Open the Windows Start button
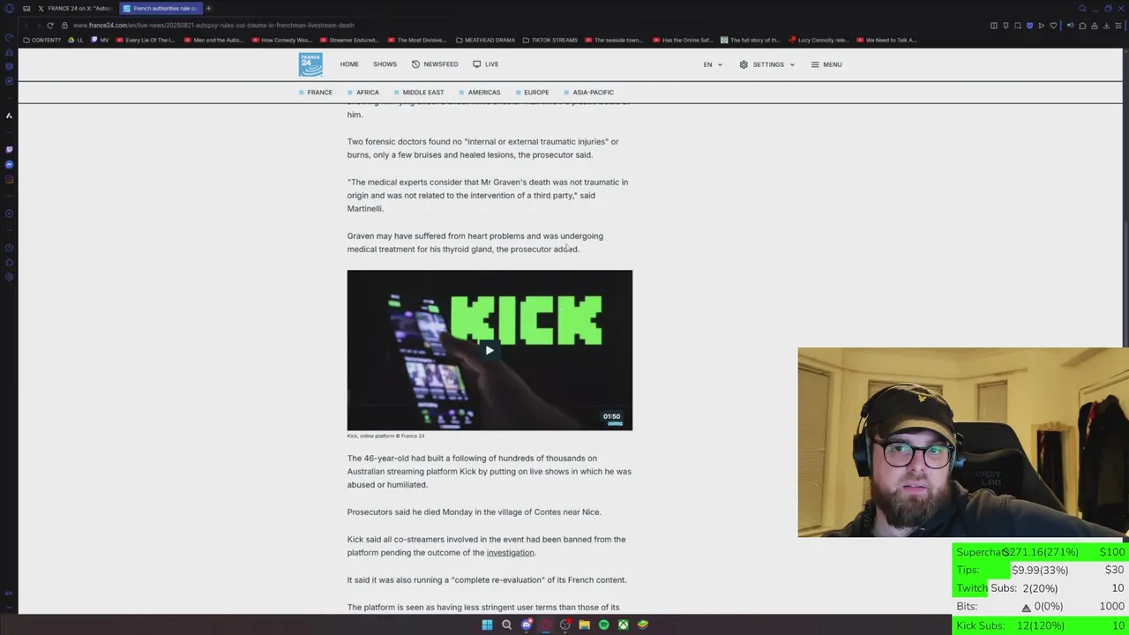The image size is (1129, 635). point(487,624)
